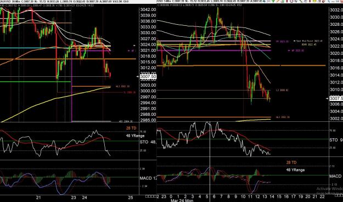The image size is (343, 202).
Task: Click the yellow note icon in the top toolbar
Action: click(x=314, y=1)
